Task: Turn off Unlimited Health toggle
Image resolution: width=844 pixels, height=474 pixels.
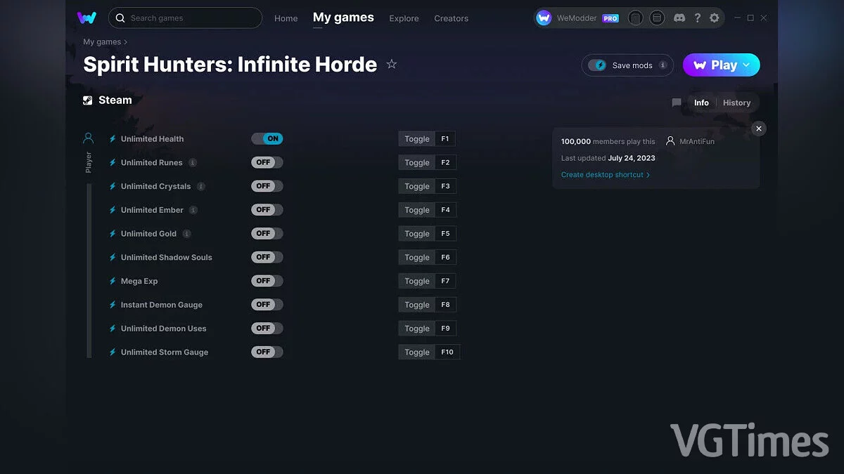Action: click(267, 138)
